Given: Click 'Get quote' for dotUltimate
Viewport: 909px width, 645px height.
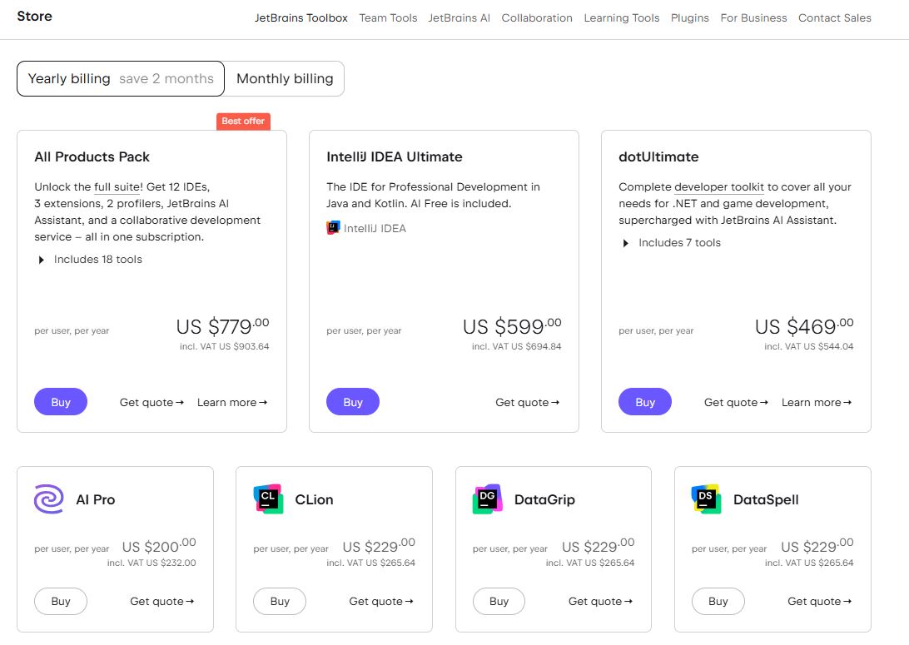Looking at the screenshot, I should (x=735, y=402).
